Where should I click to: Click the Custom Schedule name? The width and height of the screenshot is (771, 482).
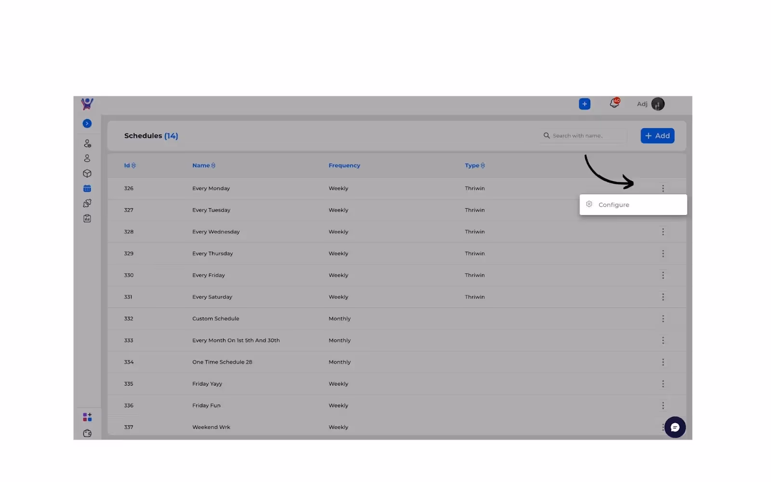click(215, 319)
